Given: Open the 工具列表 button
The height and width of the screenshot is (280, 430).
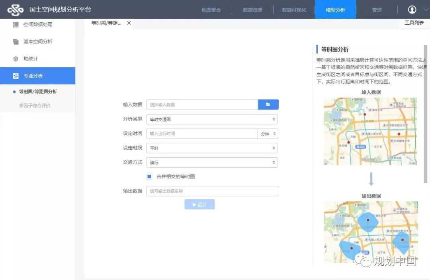Looking at the screenshot, I should pos(414,23).
